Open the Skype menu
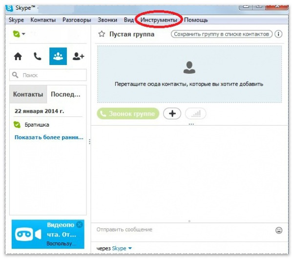294x259 pixels. click(x=16, y=20)
